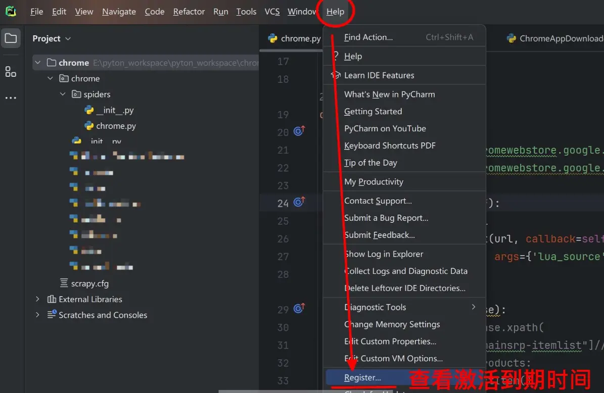Open the Tools menu
The image size is (604, 393).
(x=246, y=12)
